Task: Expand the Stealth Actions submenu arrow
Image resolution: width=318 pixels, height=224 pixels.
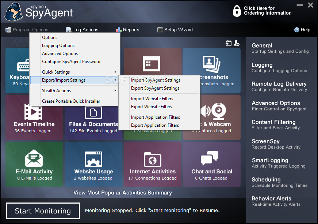Action: (115, 91)
